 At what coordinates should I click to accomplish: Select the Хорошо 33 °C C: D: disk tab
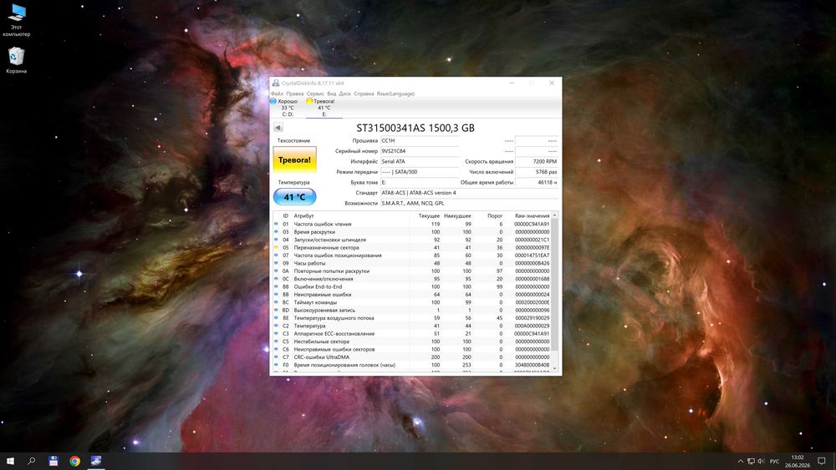pos(287,108)
